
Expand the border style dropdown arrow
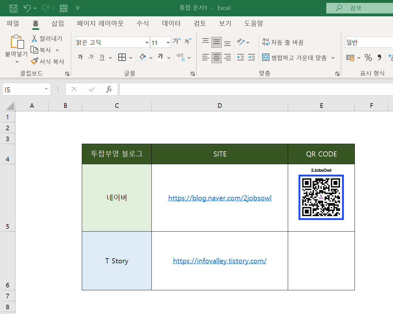131,58
